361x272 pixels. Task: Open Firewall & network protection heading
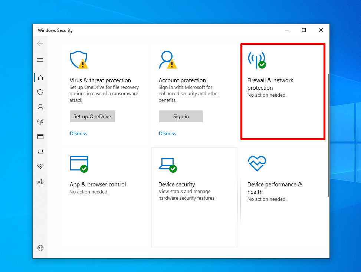(270, 84)
